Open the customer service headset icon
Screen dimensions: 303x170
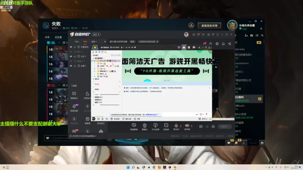point(194,34)
